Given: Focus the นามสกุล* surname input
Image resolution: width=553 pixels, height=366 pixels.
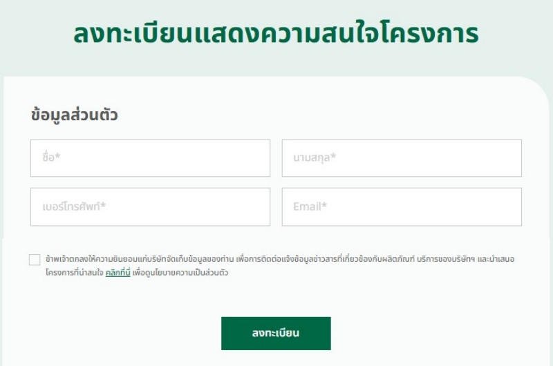Looking at the screenshot, I should pos(402,158).
